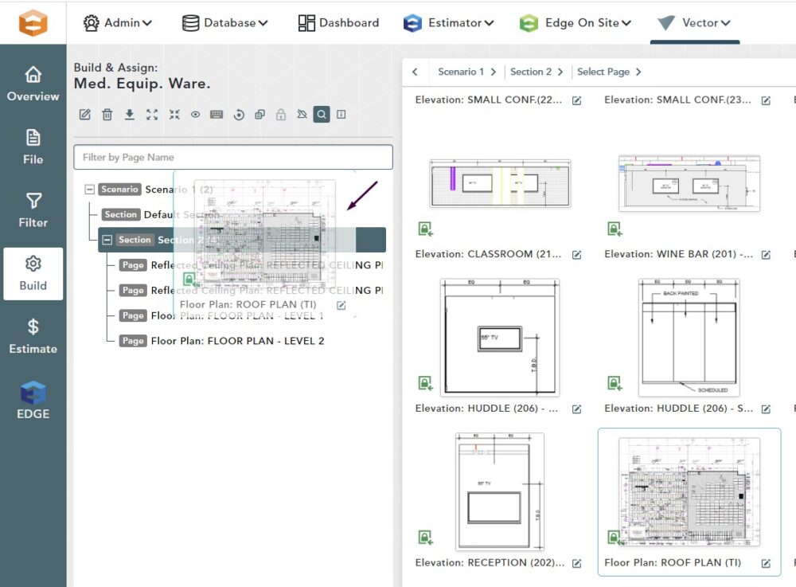796x587 pixels.
Task: Open the Dashboard link in the top bar
Action: click(338, 23)
